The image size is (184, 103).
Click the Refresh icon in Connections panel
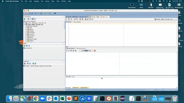(x=28, y=19)
